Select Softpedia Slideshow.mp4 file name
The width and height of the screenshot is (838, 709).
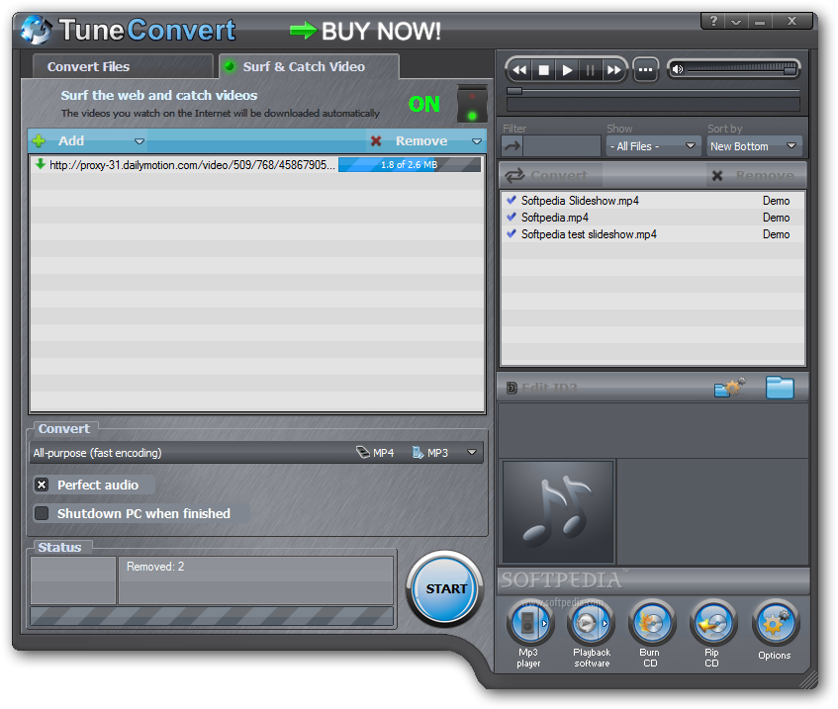click(x=580, y=201)
